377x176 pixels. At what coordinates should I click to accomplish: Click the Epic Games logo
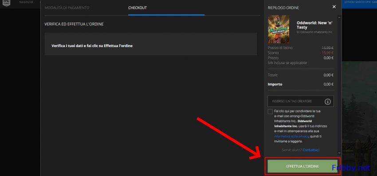pos(7,3)
